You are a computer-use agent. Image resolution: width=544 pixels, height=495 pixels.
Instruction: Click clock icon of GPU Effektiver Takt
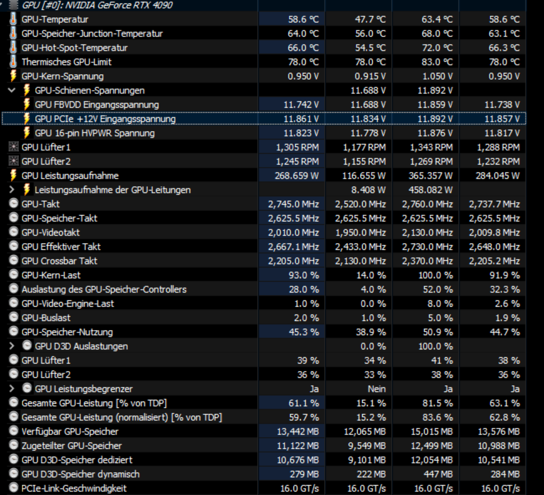[x=13, y=246]
